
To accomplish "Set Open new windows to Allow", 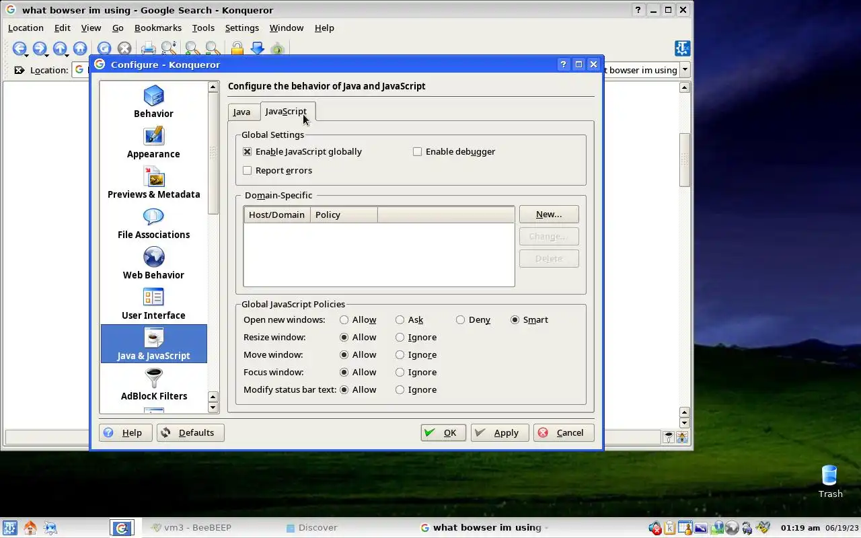I will 344,320.
